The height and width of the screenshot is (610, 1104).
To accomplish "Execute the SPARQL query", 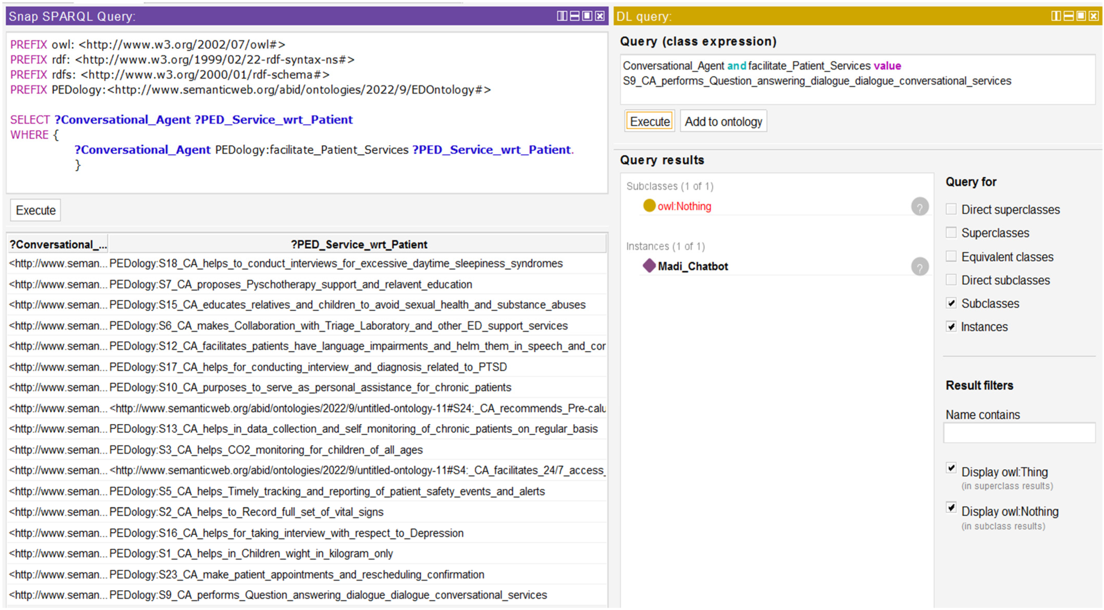I will (36, 210).
